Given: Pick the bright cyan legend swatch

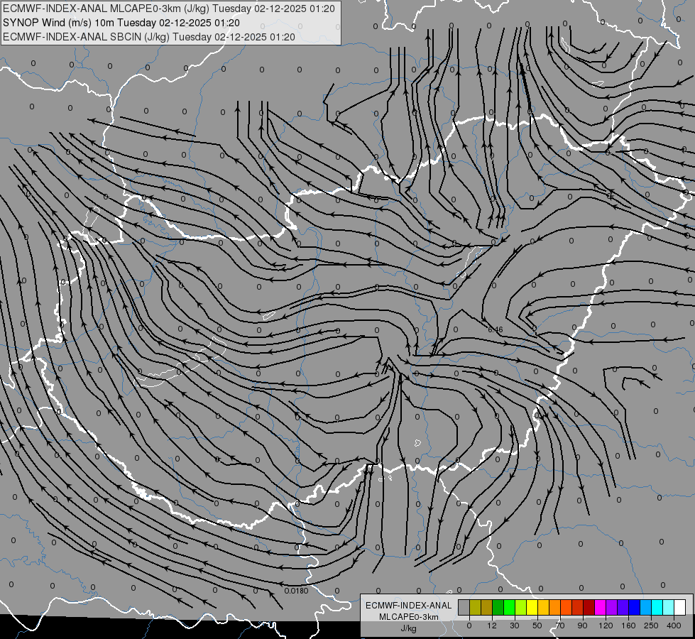Looking at the screenshot, I should (x=657, y=608).
